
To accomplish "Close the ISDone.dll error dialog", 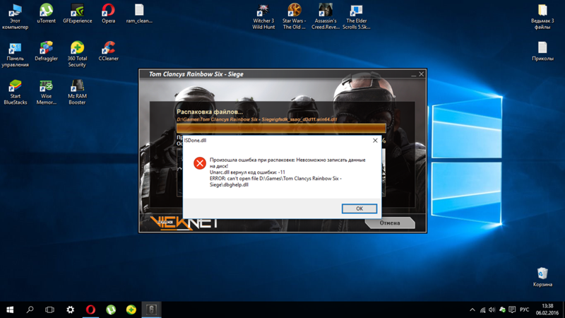I will 375,141.
